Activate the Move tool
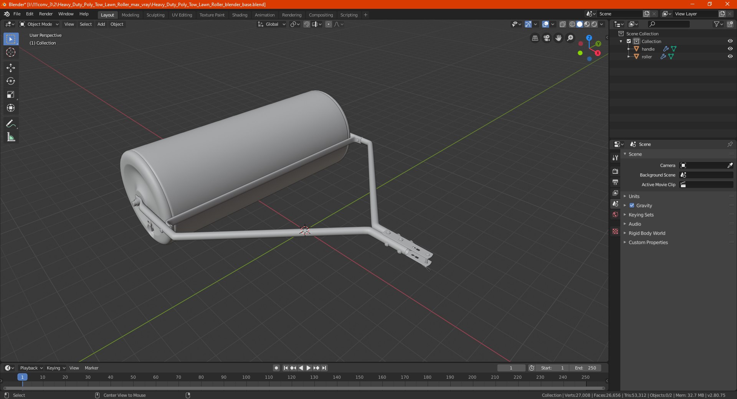737x399 pixels. 11,68
